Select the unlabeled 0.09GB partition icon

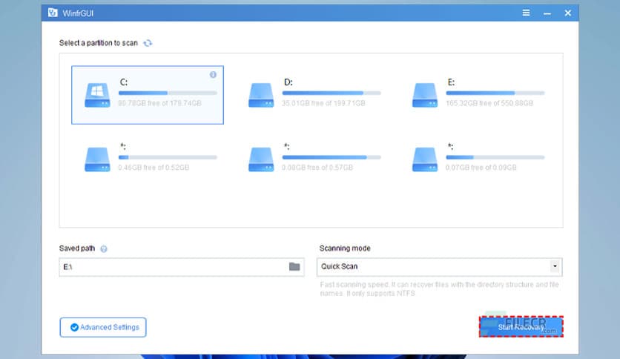[425, 159]
